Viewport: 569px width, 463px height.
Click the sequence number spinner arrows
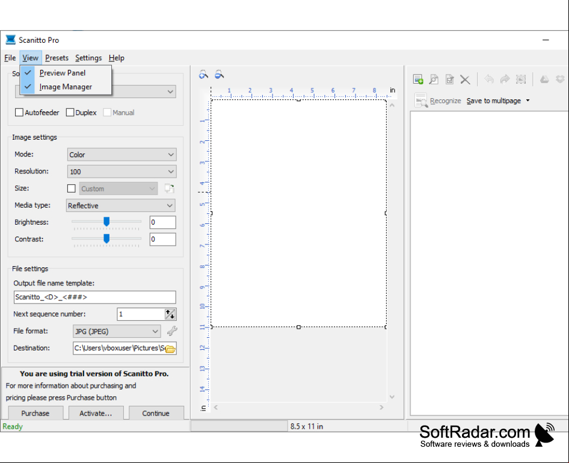pos(170,314)
